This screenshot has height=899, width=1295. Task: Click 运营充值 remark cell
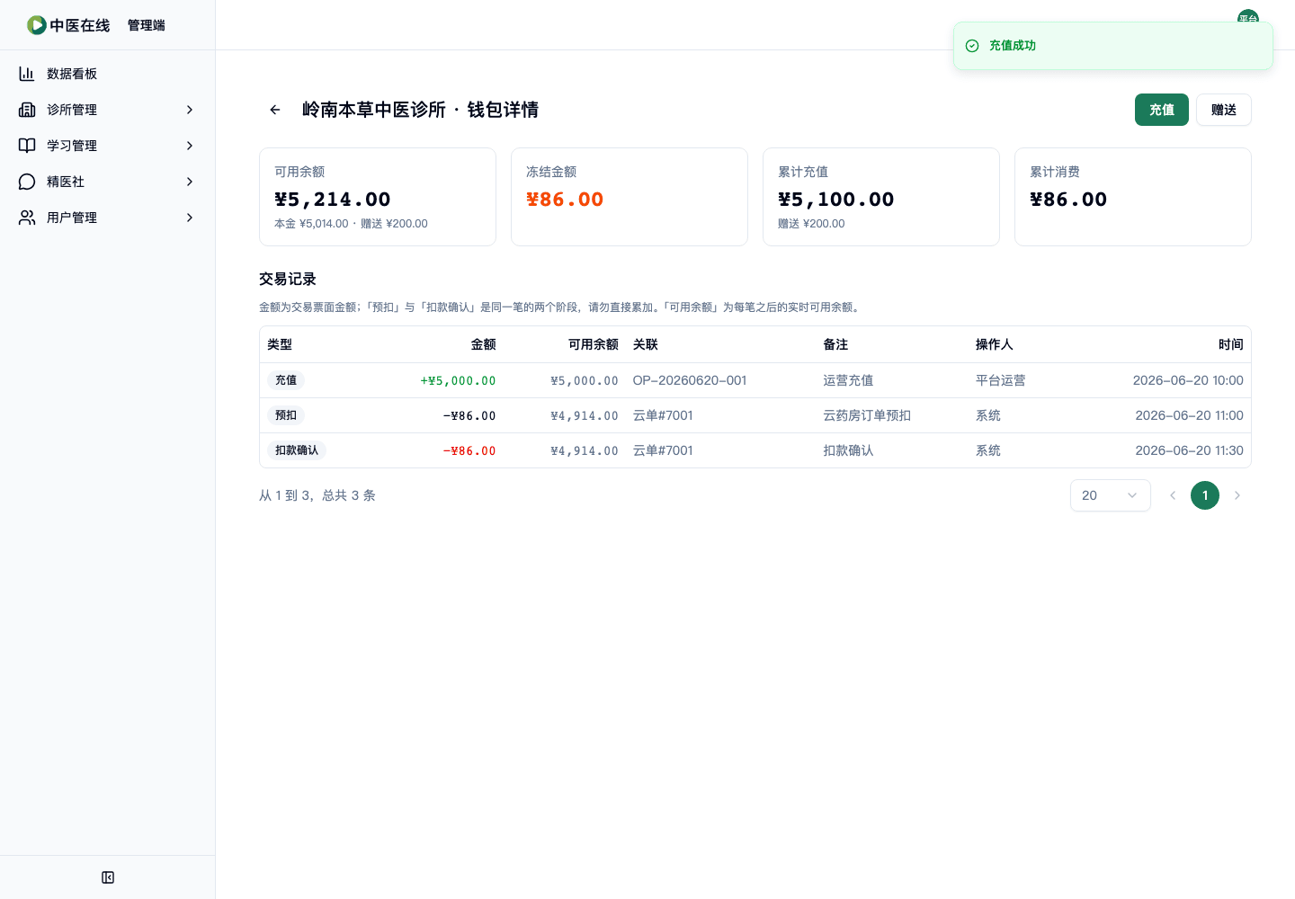click(848, 380)
